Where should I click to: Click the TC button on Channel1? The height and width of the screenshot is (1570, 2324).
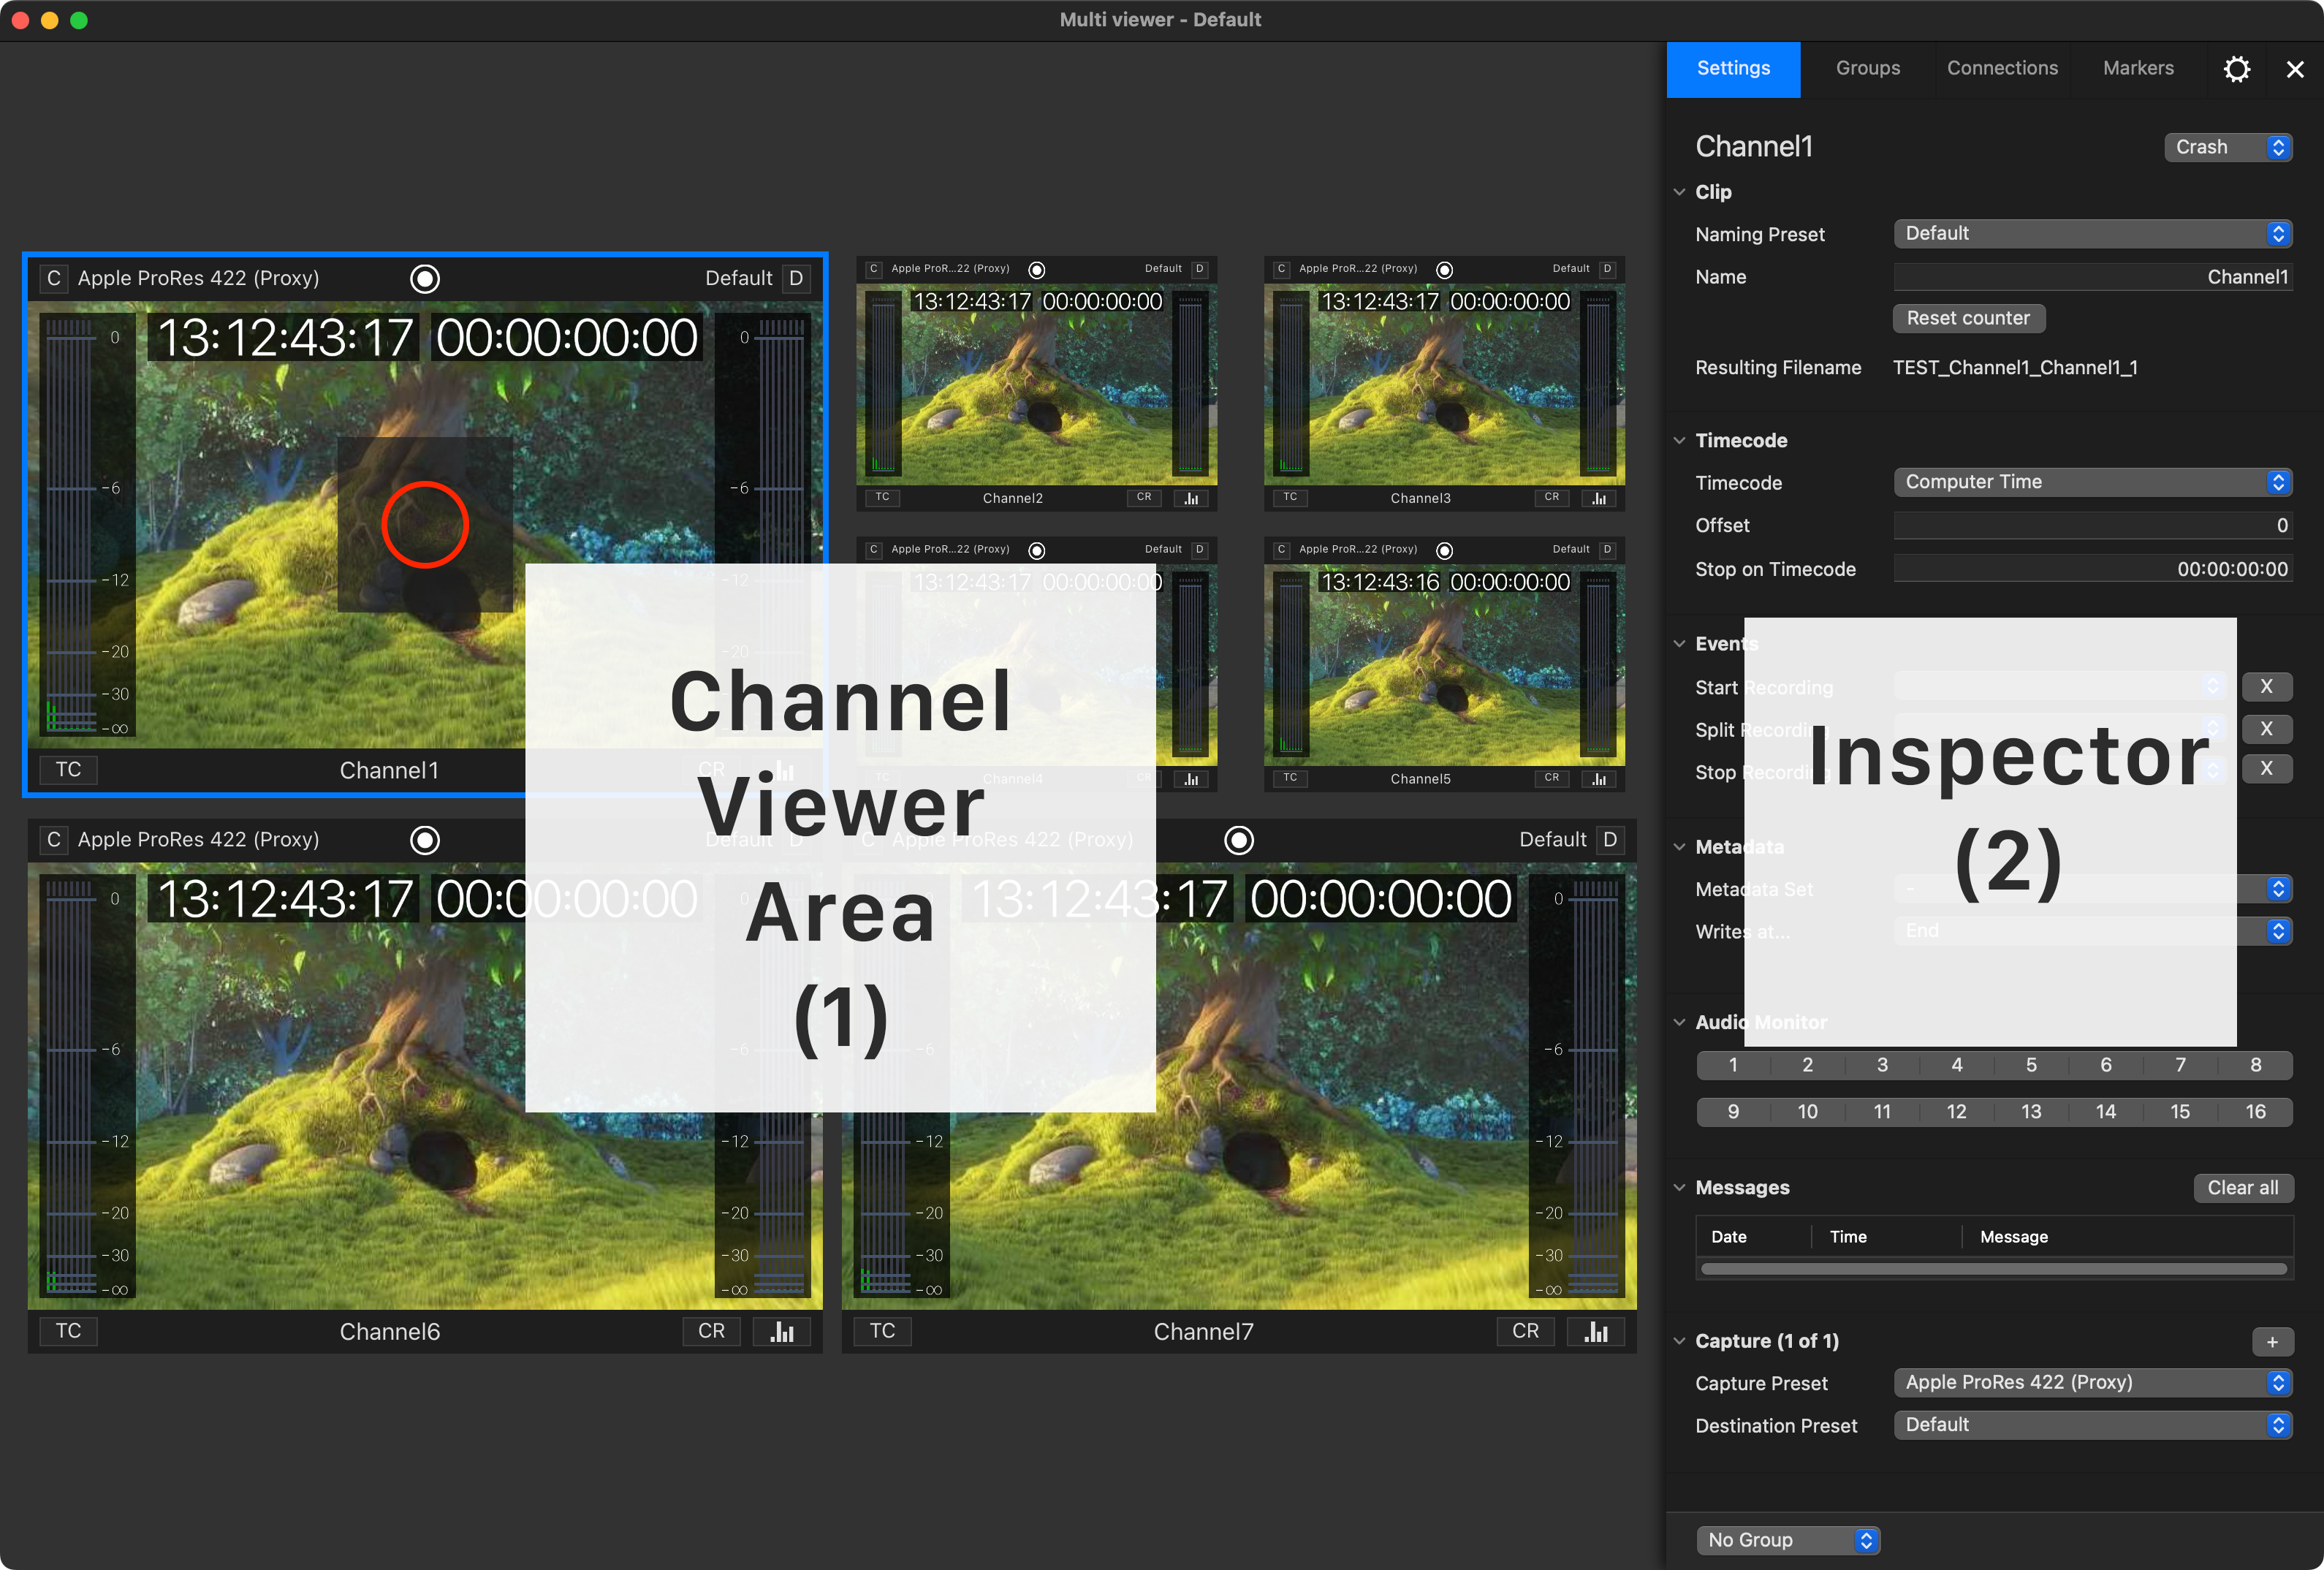[x=69, y=770]
